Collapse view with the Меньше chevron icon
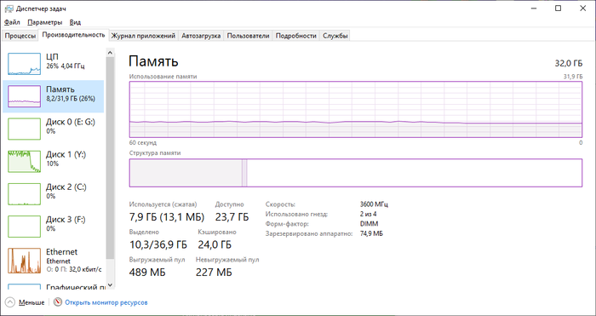 pos(10,302)
